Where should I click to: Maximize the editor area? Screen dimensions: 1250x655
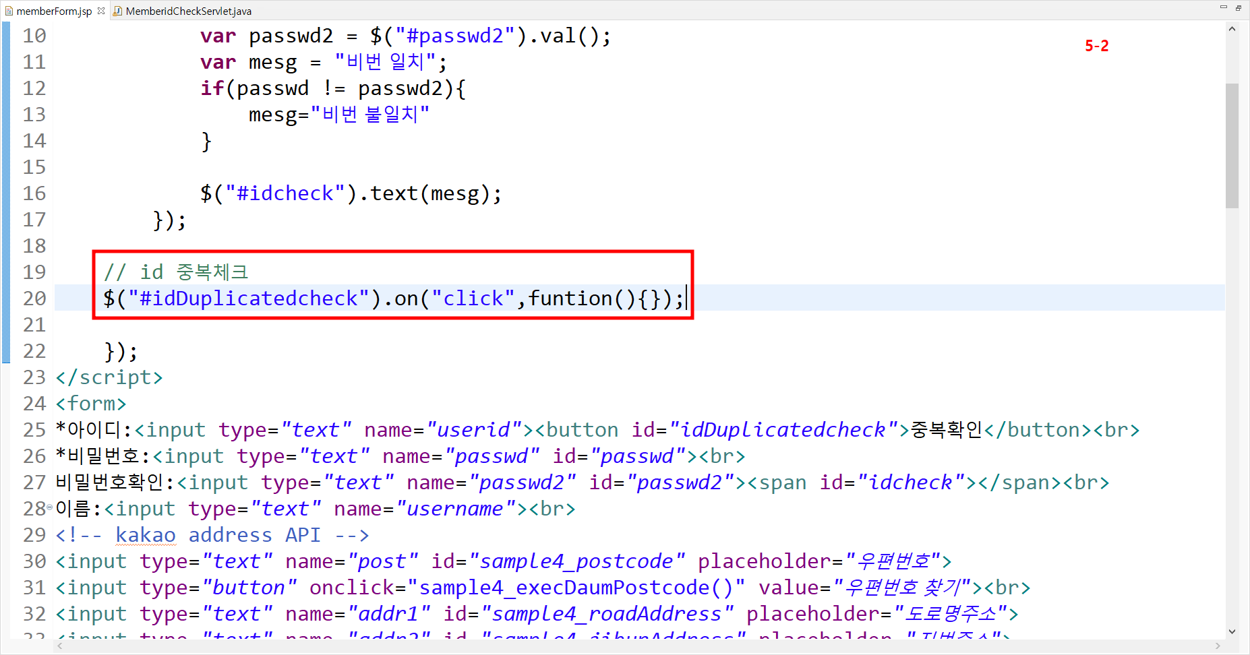tap(1239, 7)
